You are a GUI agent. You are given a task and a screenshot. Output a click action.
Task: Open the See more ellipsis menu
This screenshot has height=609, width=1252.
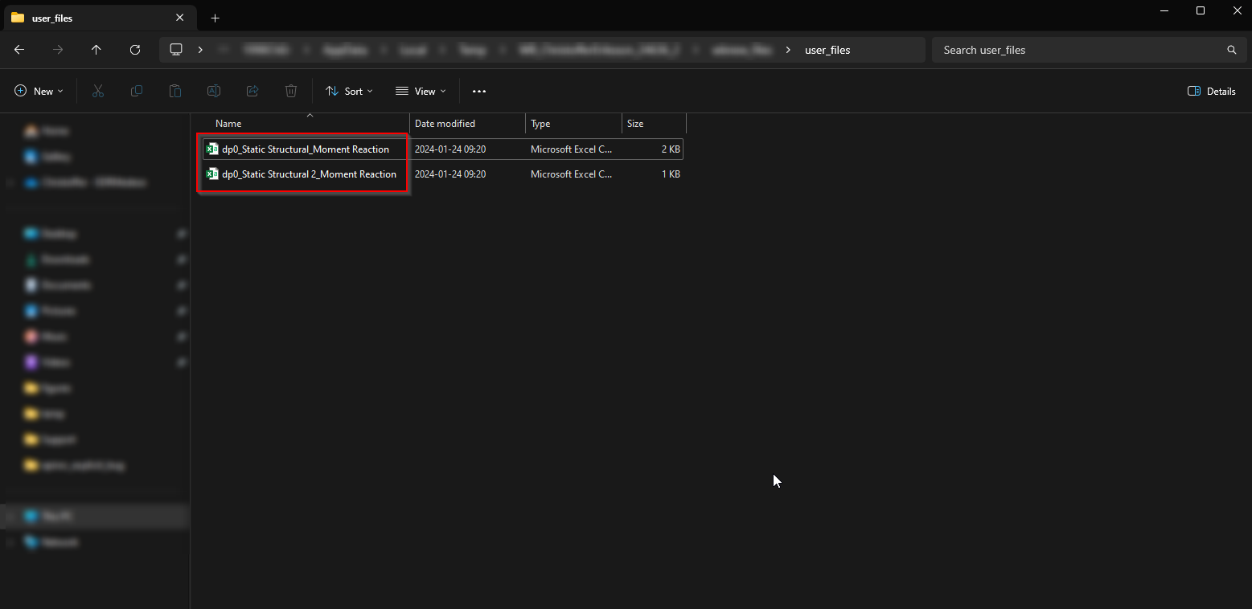(x=479, y=92)
